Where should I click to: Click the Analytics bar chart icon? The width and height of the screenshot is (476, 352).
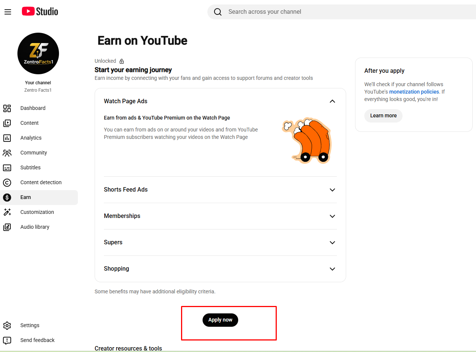click(x=7, y=138)
